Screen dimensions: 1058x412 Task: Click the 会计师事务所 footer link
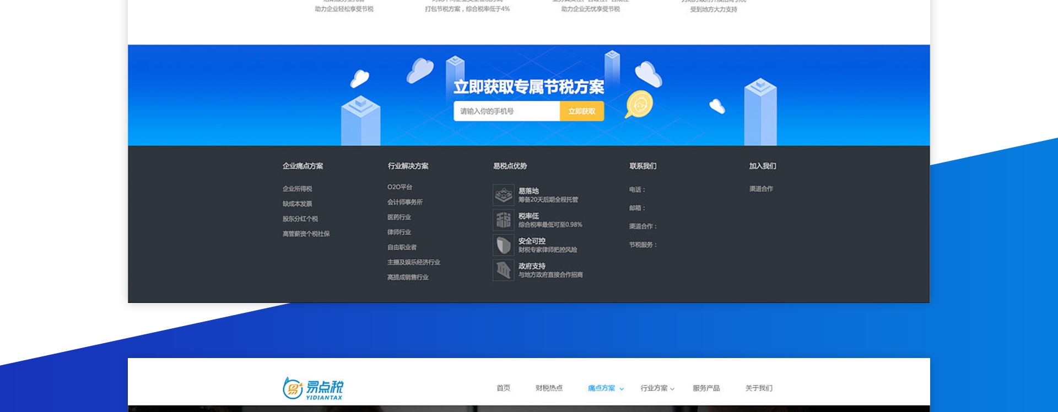coord(405,202)
